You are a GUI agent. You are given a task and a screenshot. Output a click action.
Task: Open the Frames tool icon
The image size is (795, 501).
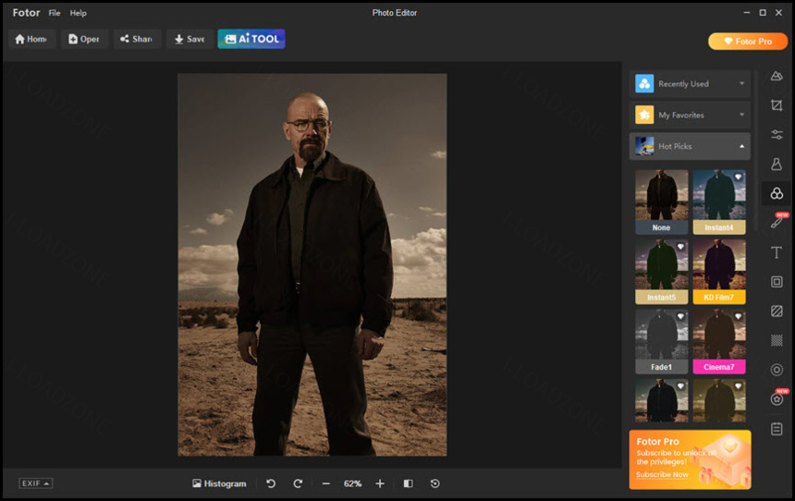pos(777,281)
